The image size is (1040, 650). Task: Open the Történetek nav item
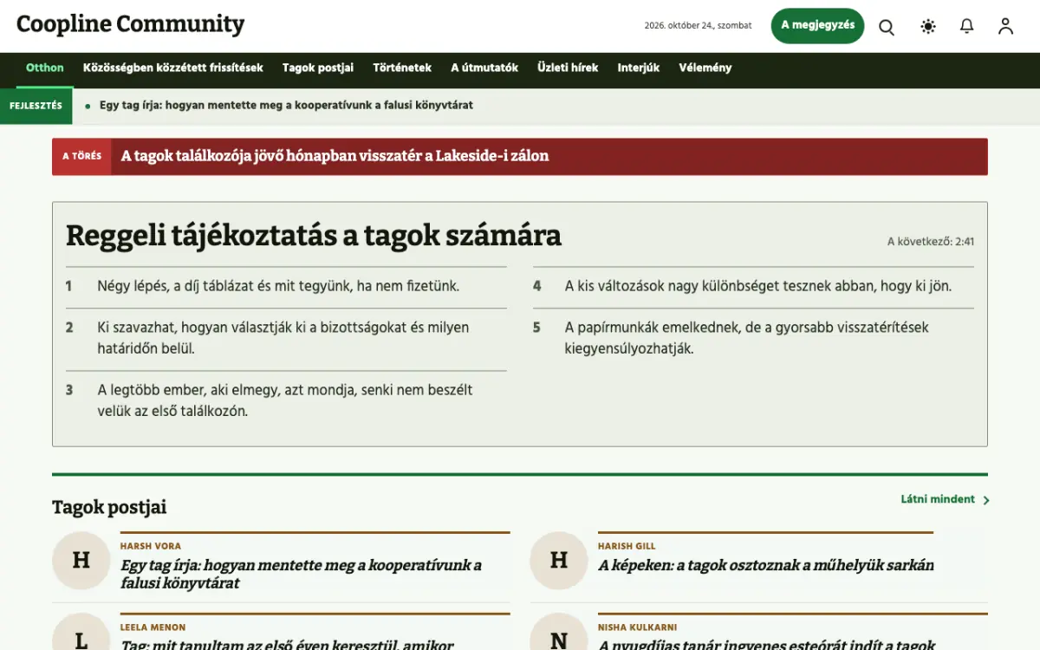point(402,68)
